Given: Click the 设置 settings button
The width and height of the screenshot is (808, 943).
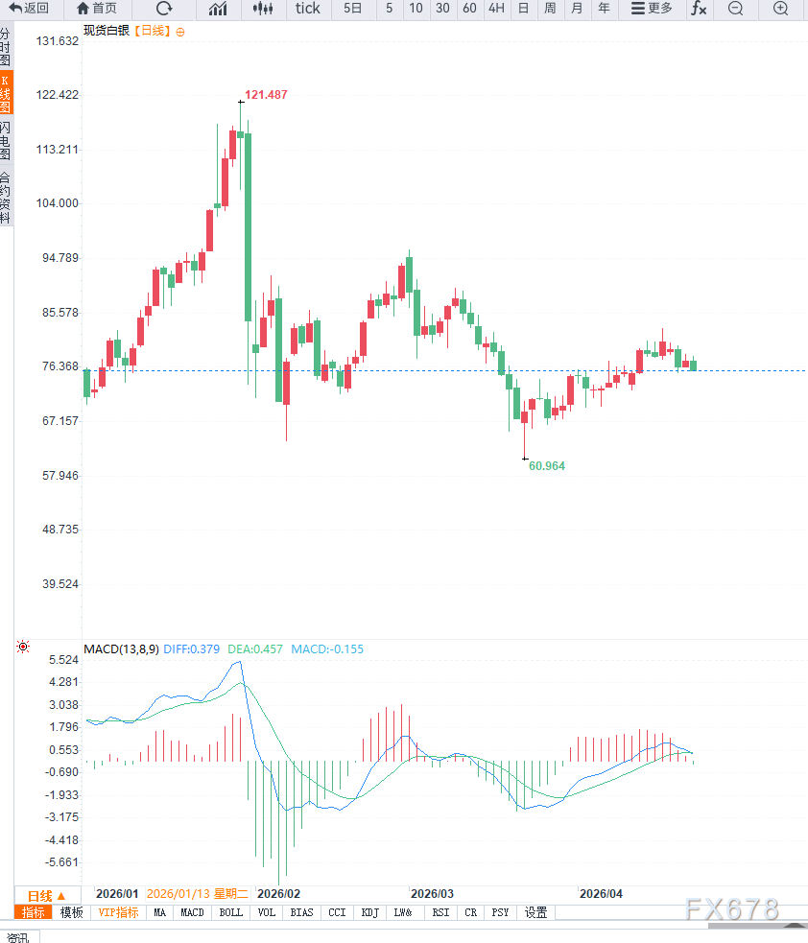Looking at the screenshot, I should [535, 912].
